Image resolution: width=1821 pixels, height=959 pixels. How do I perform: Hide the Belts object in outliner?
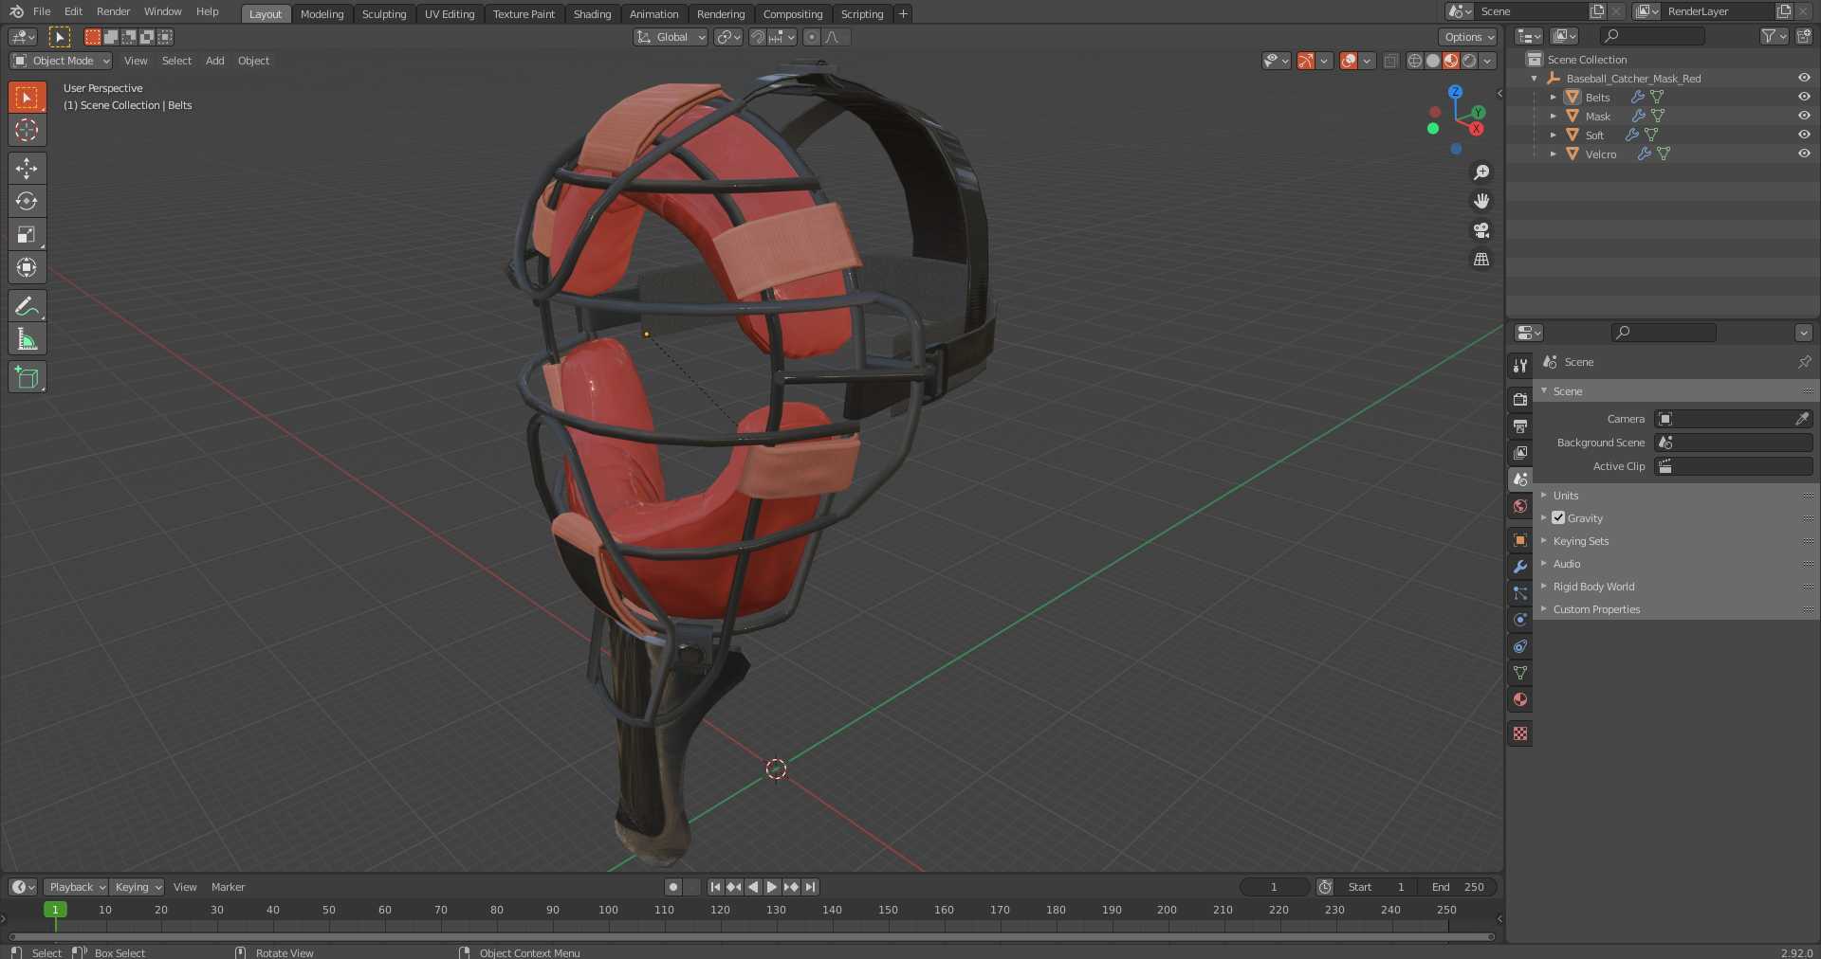tap(1804, 97)
